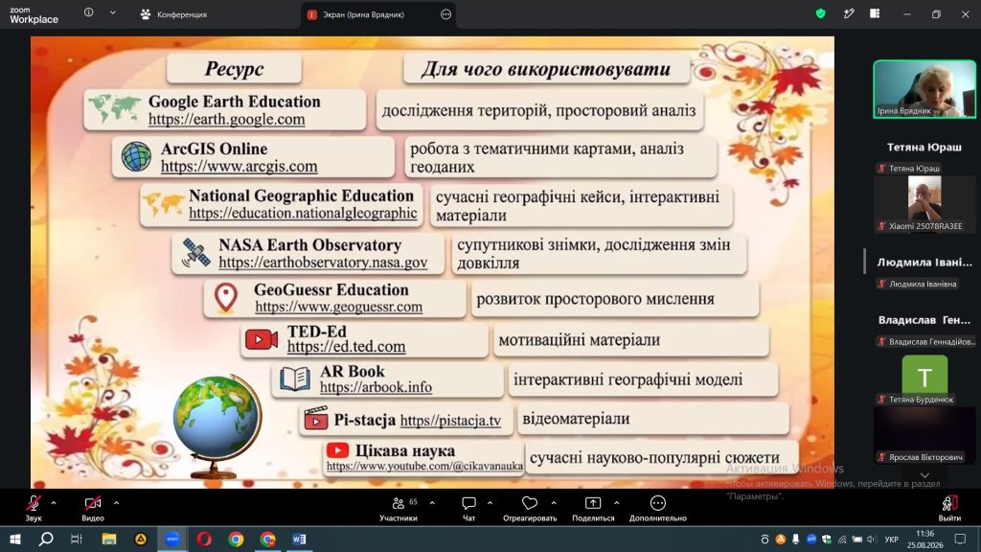Click NASA satellite icon on slide

tap(195, 253)
